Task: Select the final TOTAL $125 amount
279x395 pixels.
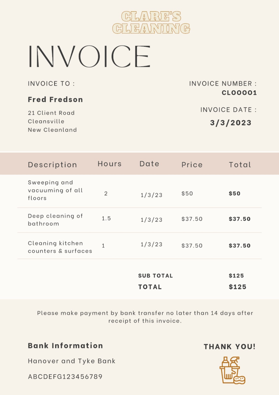Action: click(x=237, y=287)
